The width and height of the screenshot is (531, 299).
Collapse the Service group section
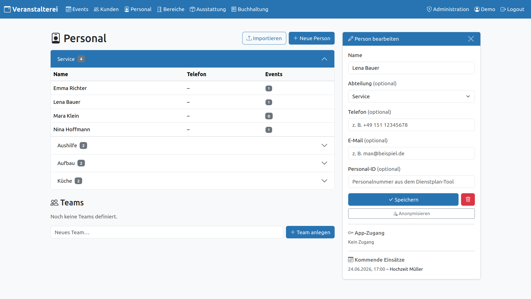pos(192,59)
